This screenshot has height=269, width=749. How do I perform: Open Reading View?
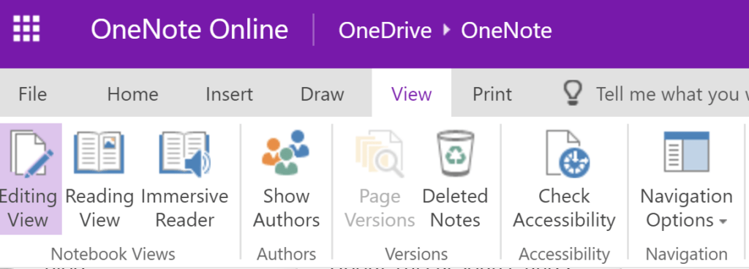click(x=99, y=179)
